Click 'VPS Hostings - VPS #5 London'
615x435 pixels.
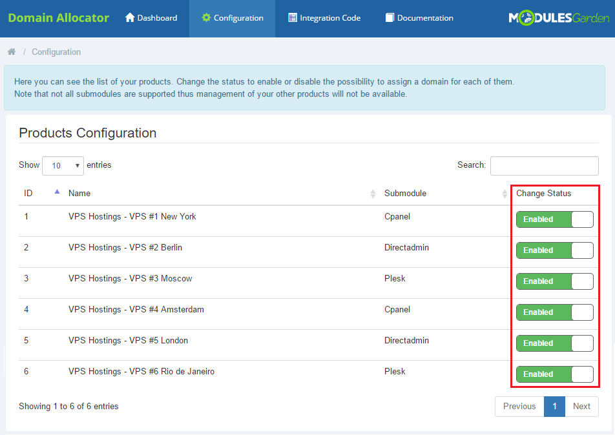point(129,340)
